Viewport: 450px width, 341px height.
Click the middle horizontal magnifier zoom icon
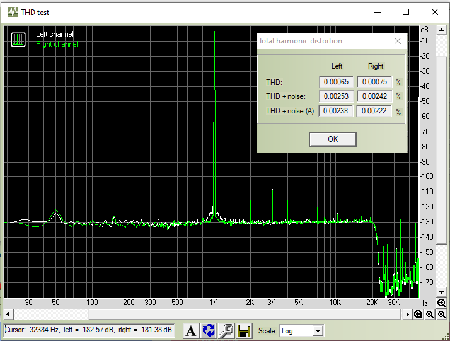[x=430, y=315]
